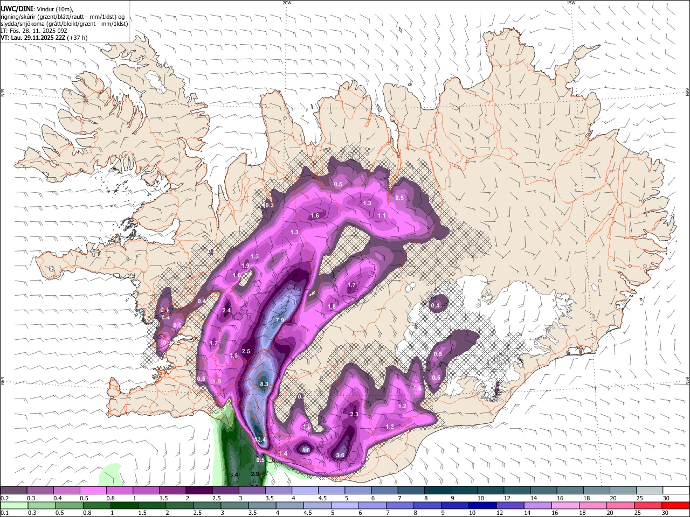
Task: Click the 8.3 precipitation value on map
Action: 264,384
